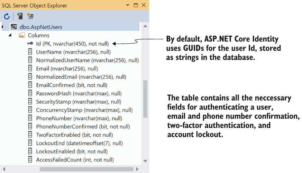Click the vertical scrollbar down arrow

click(145, 161)
